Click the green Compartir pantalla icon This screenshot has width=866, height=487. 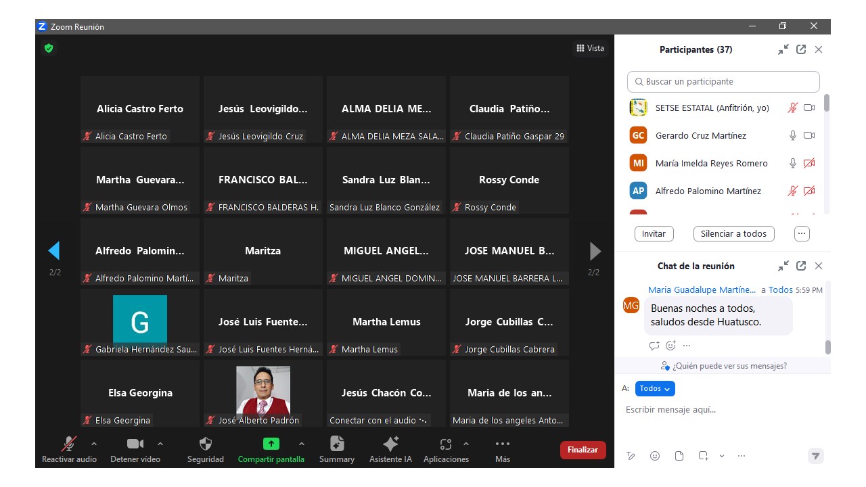271,444
